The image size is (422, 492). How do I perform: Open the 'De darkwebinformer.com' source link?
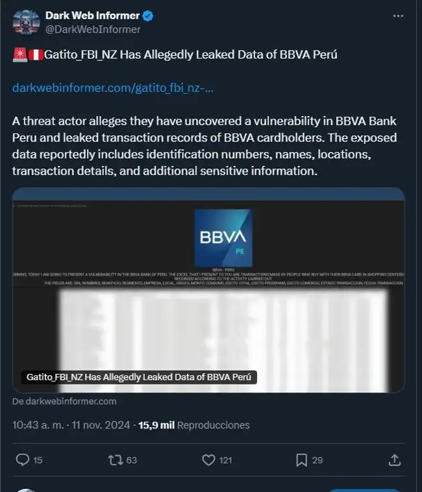point(64,401)
